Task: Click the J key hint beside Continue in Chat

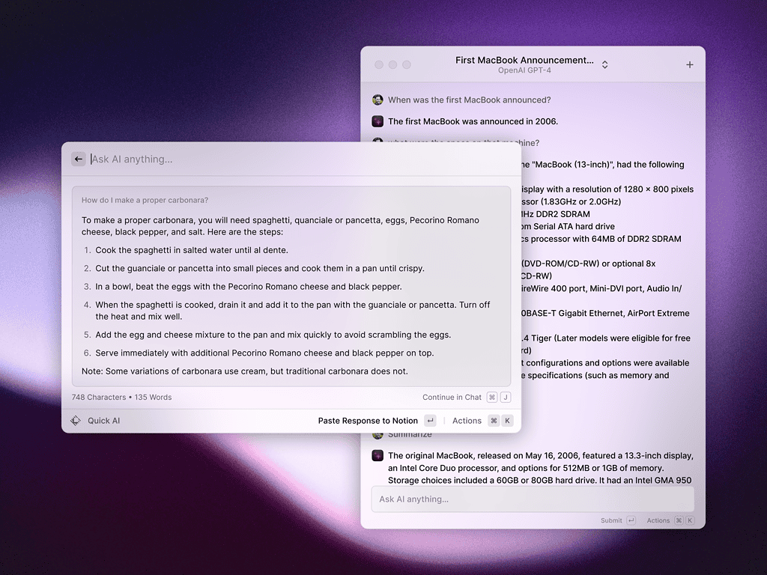Action: pyautogui.click(x=506, y=398)
